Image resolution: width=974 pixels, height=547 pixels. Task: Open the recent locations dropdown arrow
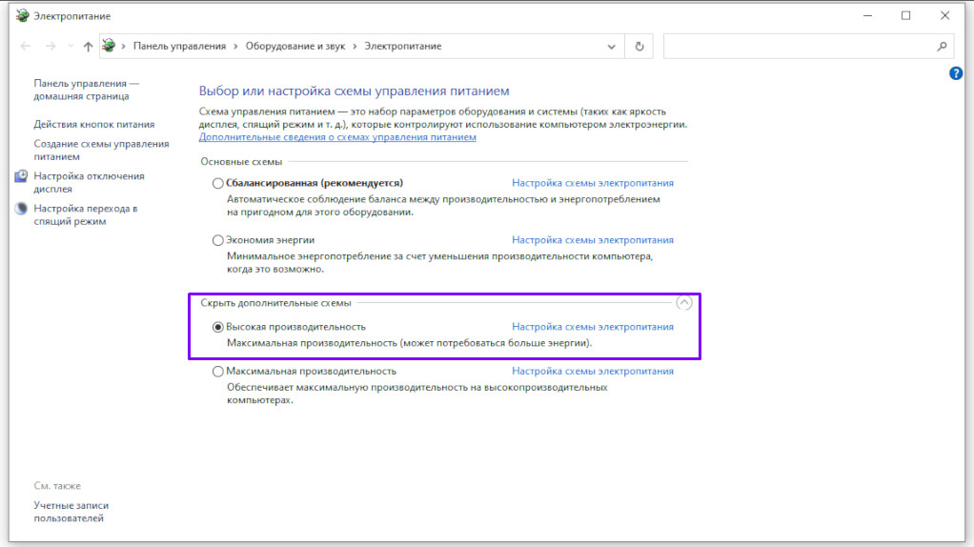71,47
